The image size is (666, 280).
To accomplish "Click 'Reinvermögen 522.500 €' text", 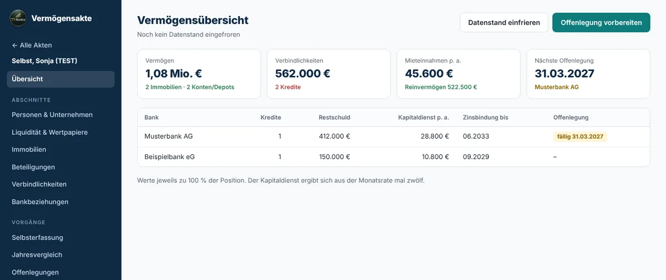I will 441,87.
